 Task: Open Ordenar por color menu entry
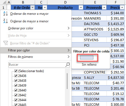pos(36,28)
